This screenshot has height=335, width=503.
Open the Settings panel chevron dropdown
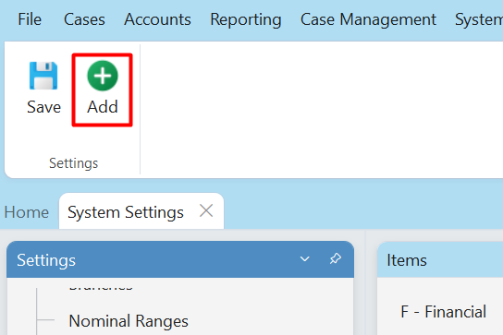point(305,258)
